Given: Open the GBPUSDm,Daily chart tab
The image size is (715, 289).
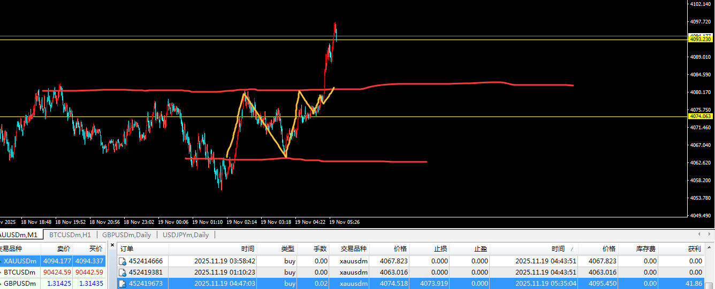Looking at the screenshot, I should [126, 235].
